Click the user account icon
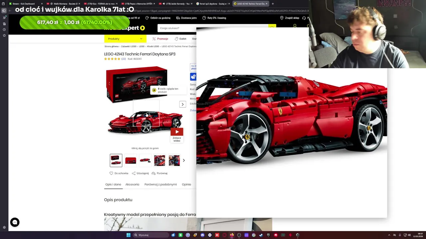This screenshot has width=426, height=239. coord(295,26)
